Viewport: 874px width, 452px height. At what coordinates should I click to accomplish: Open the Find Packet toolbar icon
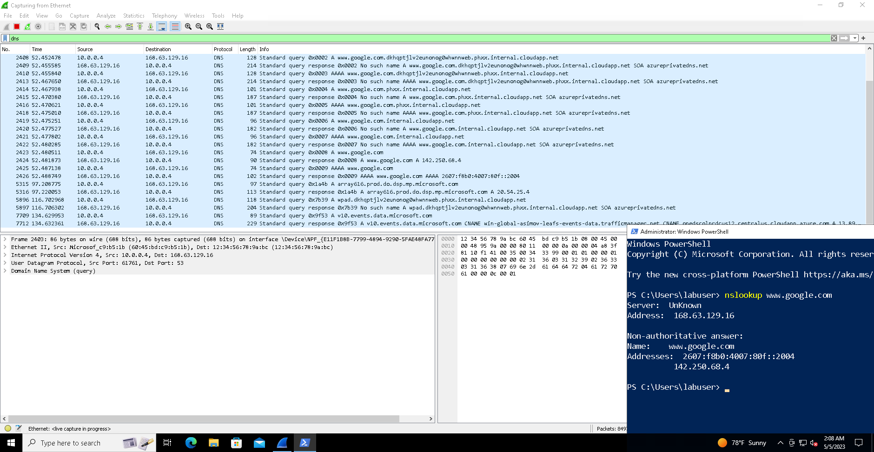click(97, 26)
